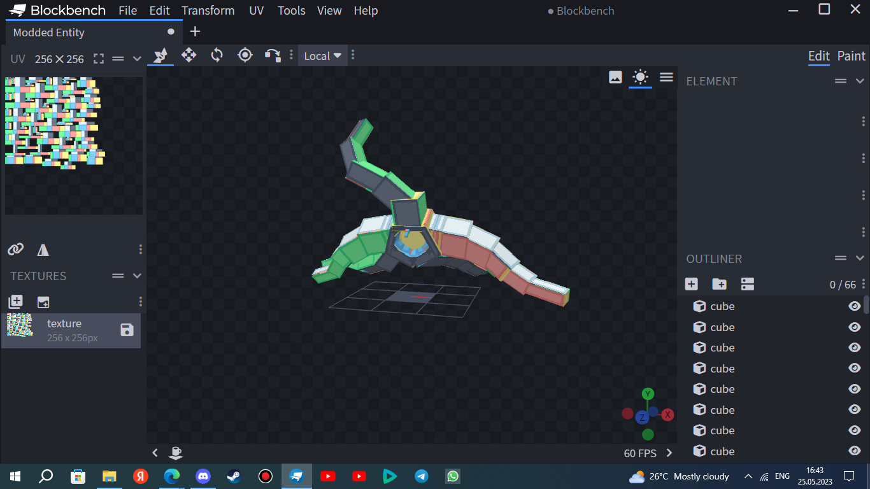The image size is (870, 489).
Task: Open the Local transform space dropdown
Action: [322, 55]
